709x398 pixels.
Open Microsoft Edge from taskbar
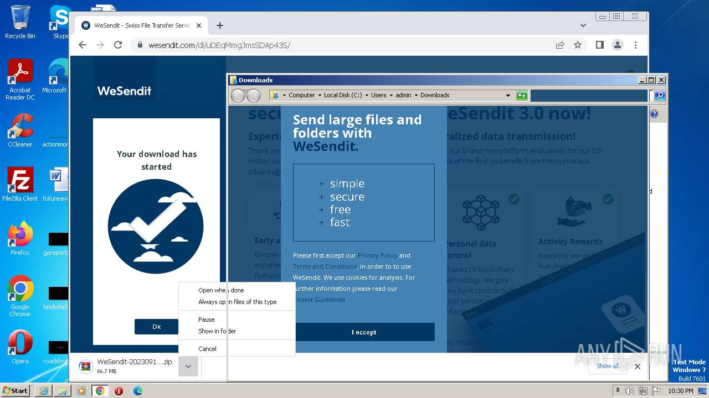point(138,391)
